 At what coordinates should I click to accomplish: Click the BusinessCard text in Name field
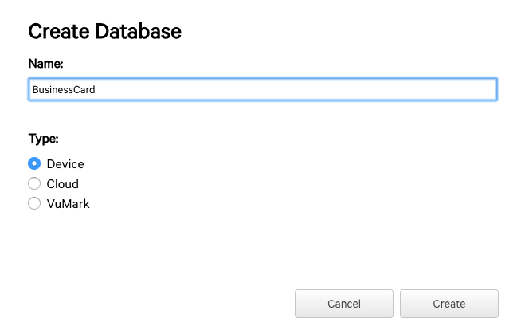click(64, 90)
